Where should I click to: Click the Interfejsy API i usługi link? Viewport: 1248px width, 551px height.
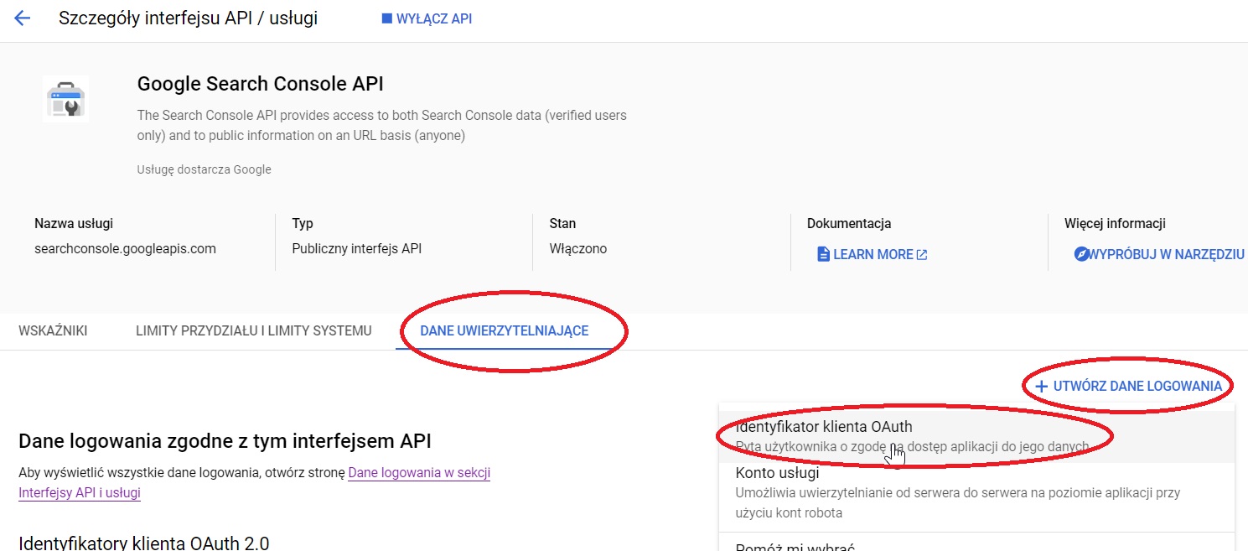(x=79, y=492)
